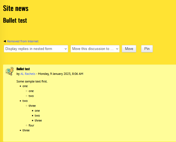This screenshot has width=176, height=142.
Task: Open the 'Display replies in nested form' dropdown
Action: click(x=36, y=49)
